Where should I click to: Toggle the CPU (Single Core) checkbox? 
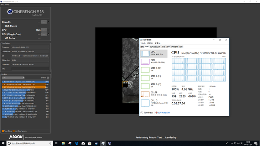pos(48,34)
